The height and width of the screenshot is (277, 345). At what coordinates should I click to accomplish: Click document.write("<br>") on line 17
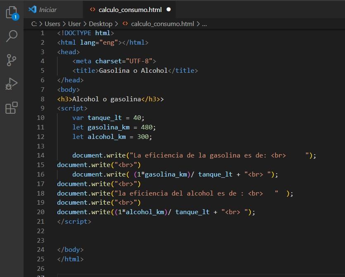(99, 184)
